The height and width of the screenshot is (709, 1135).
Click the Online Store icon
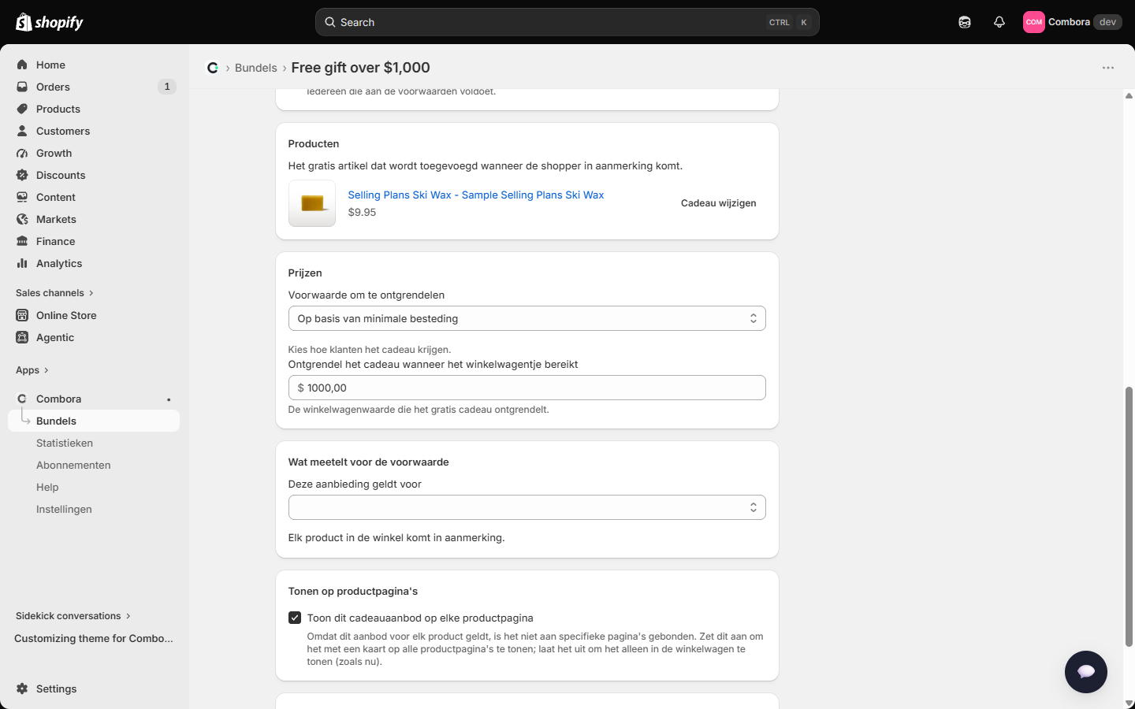(22, 315)
